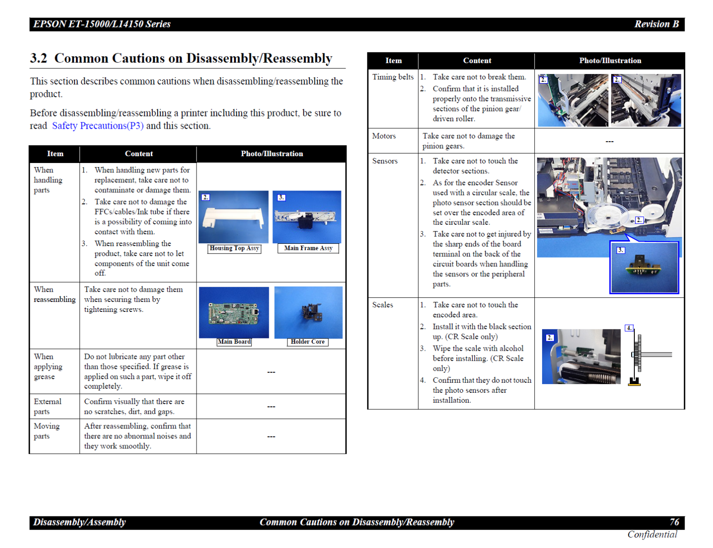Open the Safety Precautions(P3) link

click(x=97, y=126)
